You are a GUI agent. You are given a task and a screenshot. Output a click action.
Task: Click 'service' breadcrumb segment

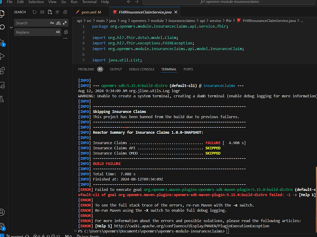(x=215, y=21)
